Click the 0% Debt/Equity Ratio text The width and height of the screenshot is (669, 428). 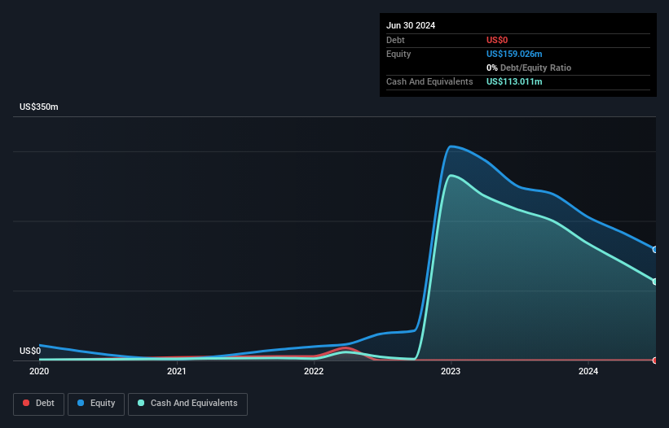click(x=529, y=68)
